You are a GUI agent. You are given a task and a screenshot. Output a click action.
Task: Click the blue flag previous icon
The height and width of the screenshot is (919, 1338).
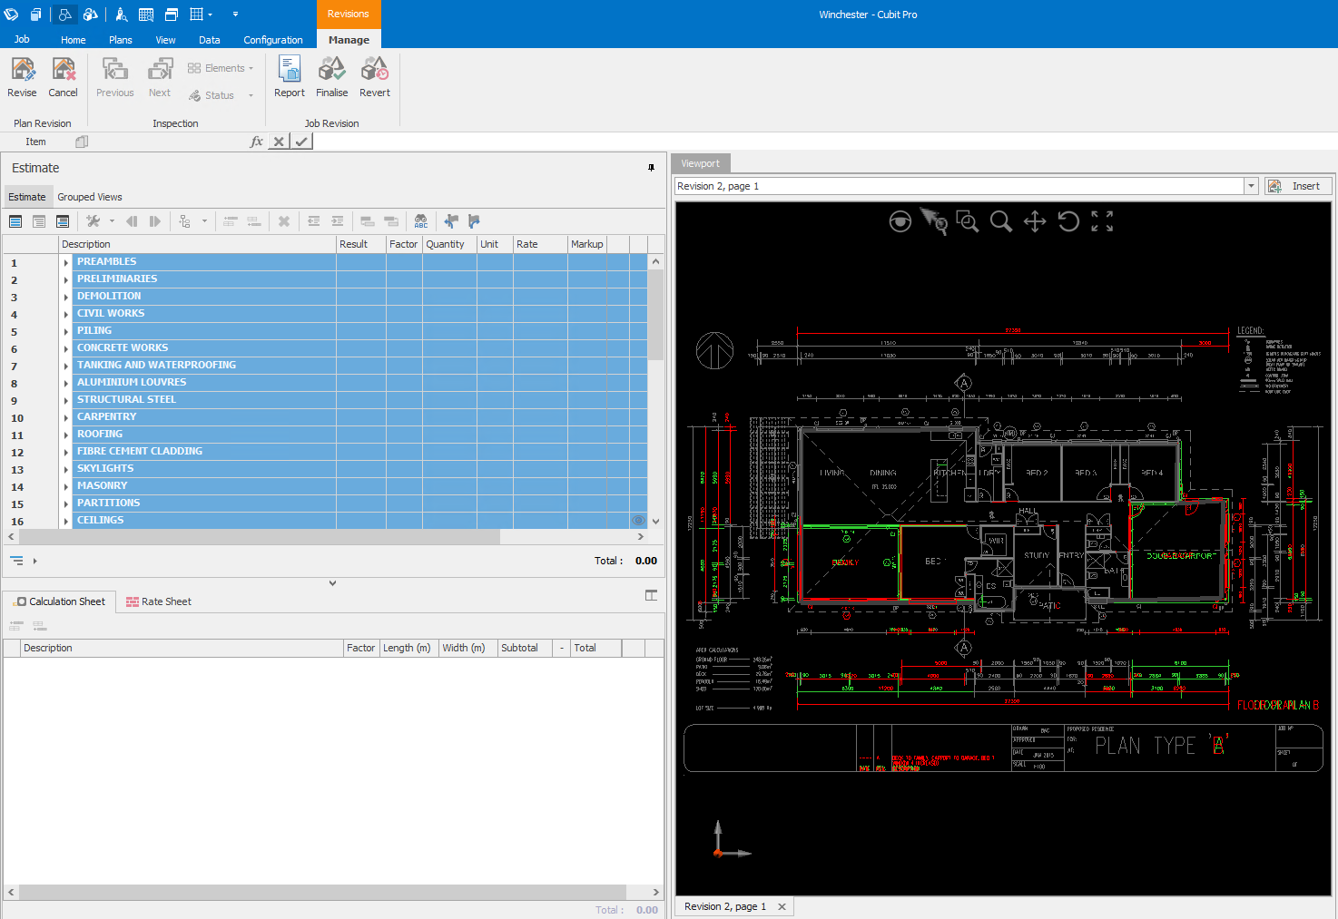[x=451, y=221]
